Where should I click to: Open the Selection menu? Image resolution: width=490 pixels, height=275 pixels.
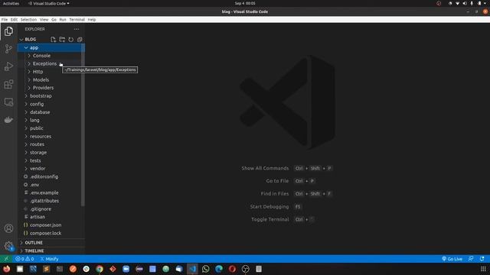[28, 20]
